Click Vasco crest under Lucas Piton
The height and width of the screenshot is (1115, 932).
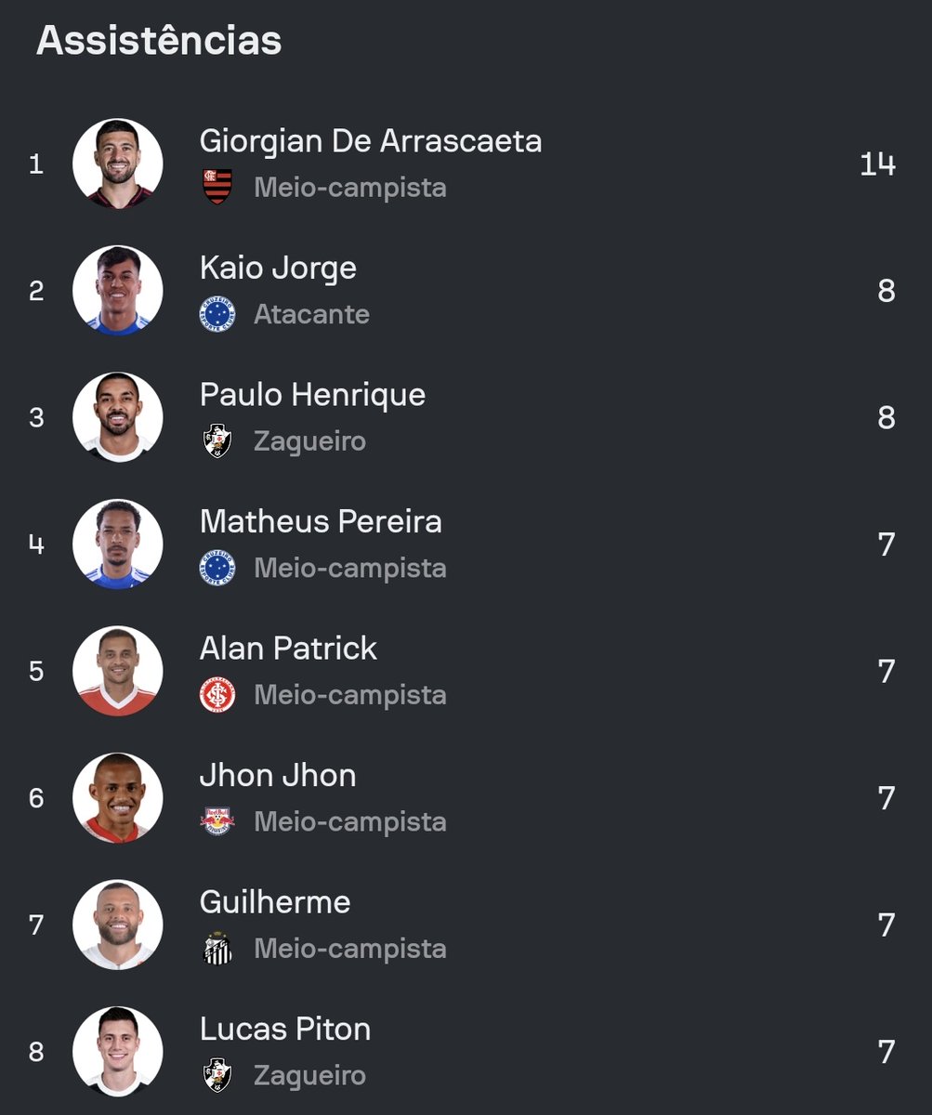coord(217,1075)
